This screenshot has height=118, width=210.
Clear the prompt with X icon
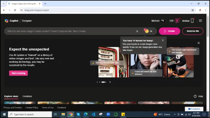(x=137, y=31)
